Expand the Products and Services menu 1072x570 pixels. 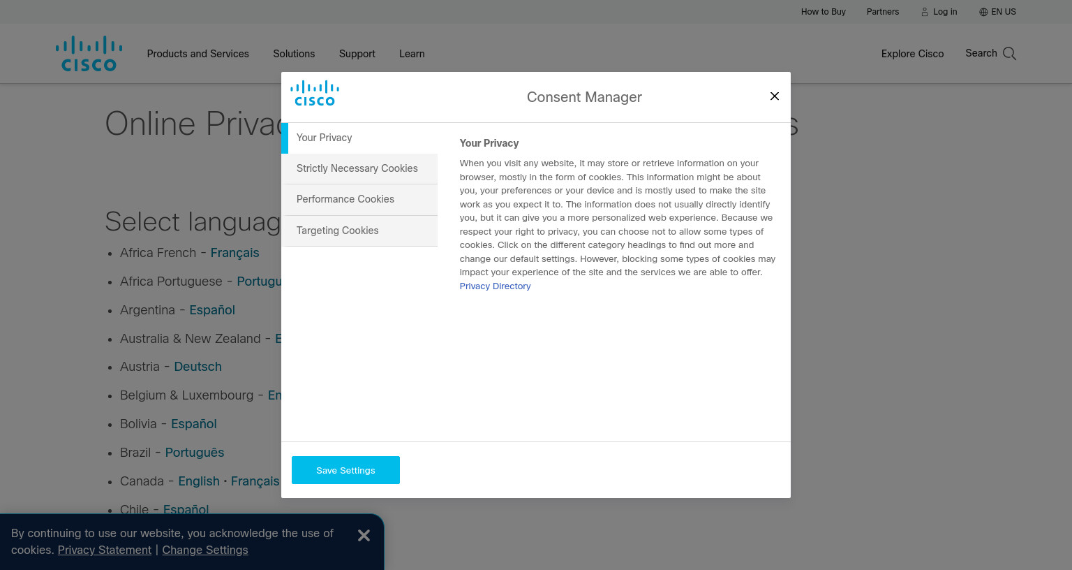pyautogui.click(x=198, y=54)
